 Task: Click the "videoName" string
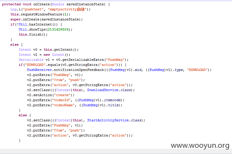coord(63,105)
